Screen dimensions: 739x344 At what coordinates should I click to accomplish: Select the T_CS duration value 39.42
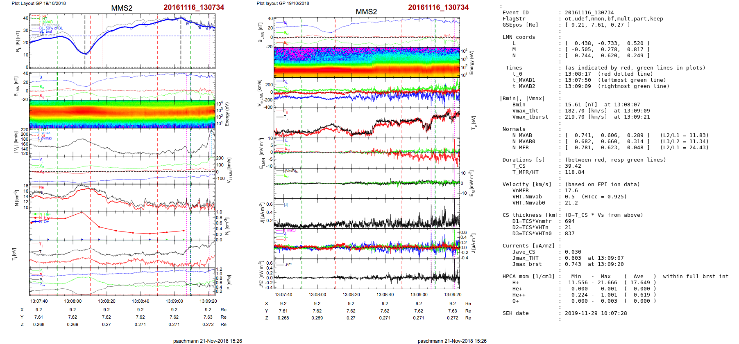tap(573, 166)
